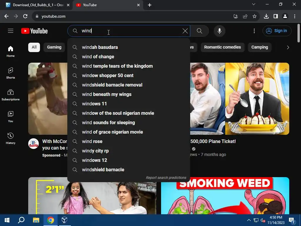The image size is (301, 226).
Task: Open the Chrome three-dot menu
Action: point(295,16)
